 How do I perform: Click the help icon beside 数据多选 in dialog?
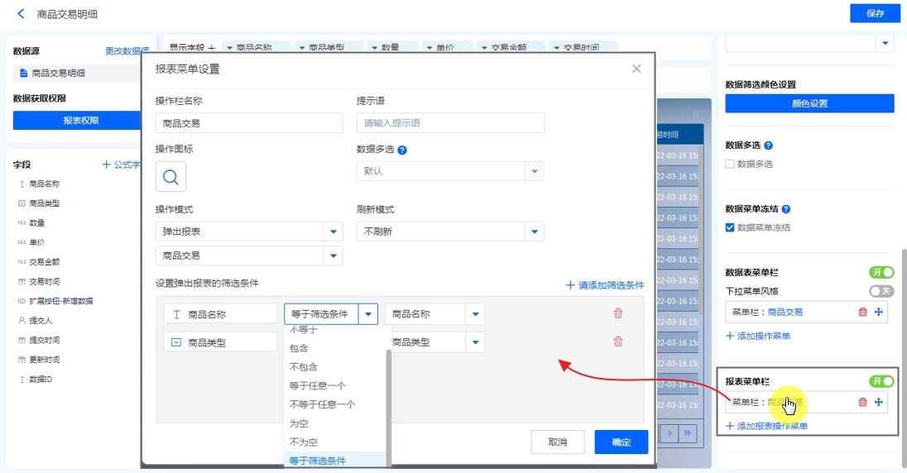click(x=402, y=150)
